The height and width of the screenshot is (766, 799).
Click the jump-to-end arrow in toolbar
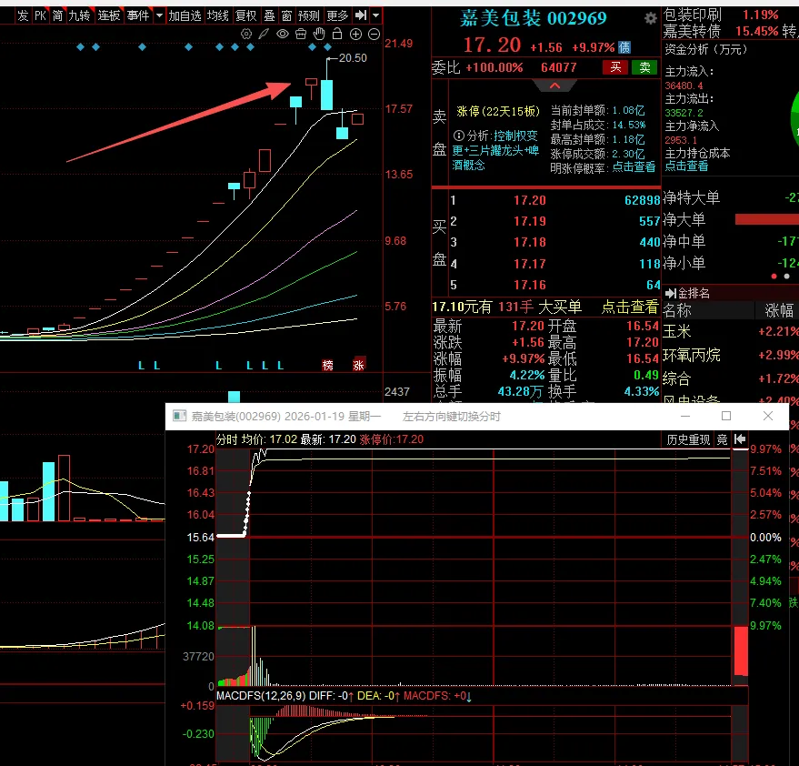[361, 15]
